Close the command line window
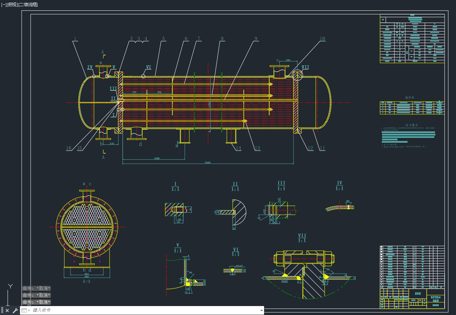 [7, 311]
